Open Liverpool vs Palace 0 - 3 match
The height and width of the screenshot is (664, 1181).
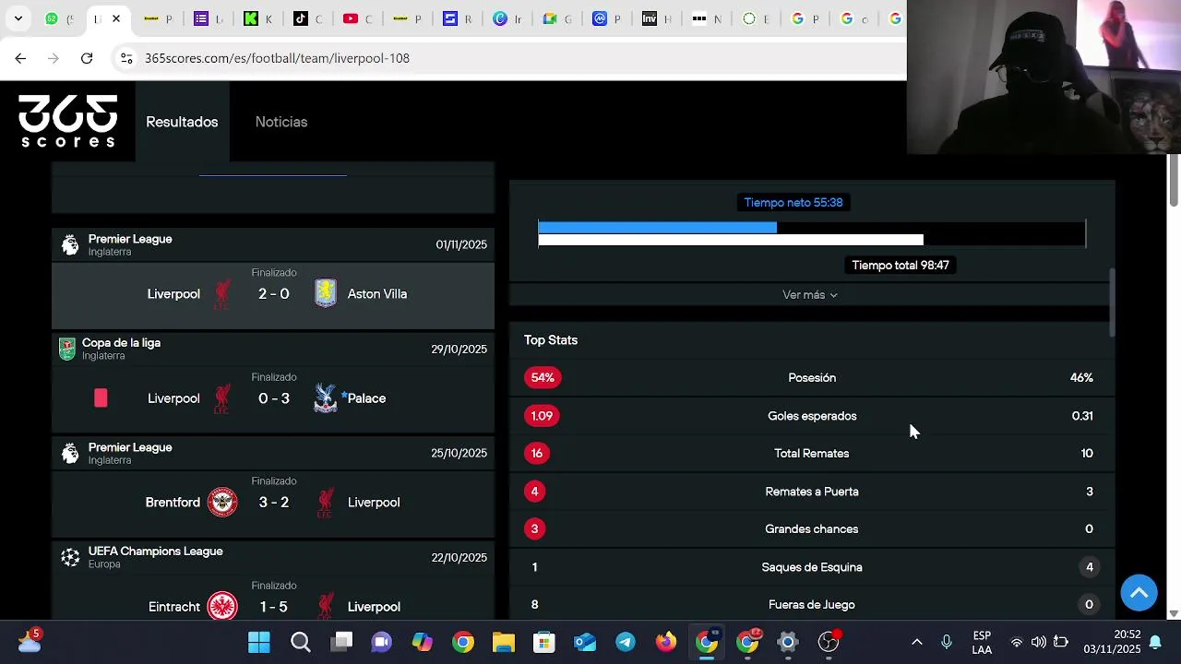pos(273,398)
